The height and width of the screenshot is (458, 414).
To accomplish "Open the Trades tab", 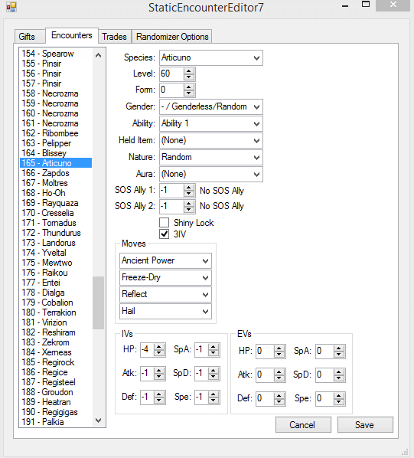I will pyautogui.click(x=114, y=37).
